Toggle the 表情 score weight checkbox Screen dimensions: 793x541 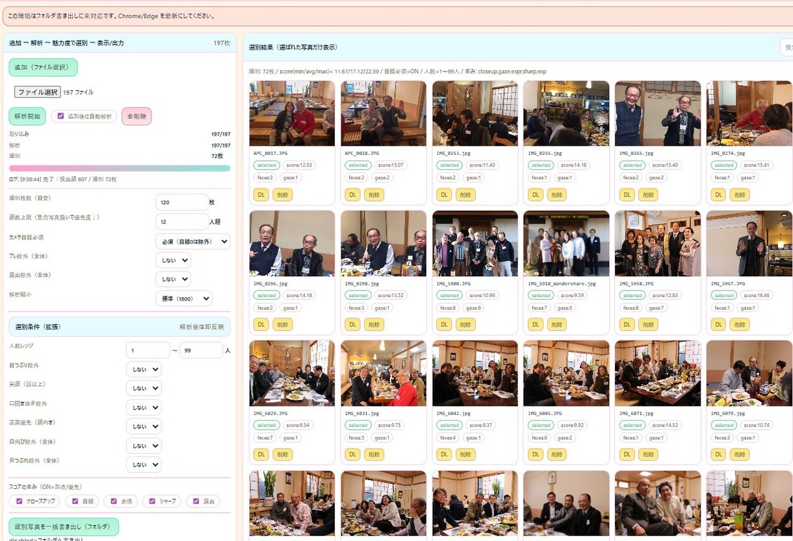tap(113, 501)
